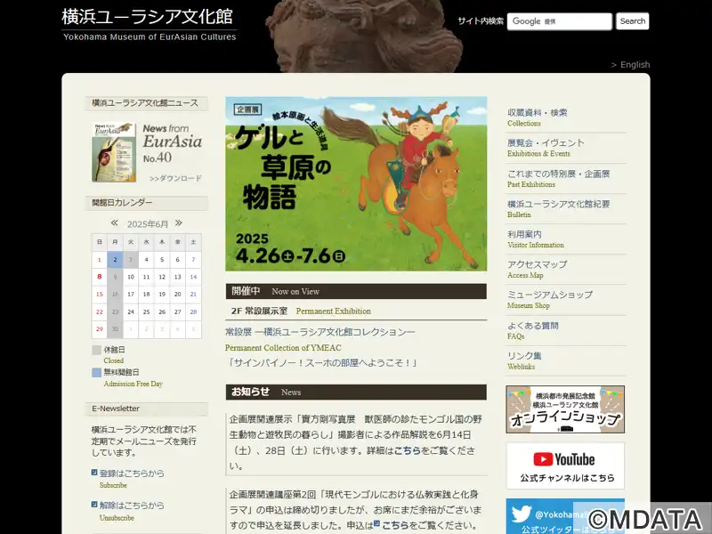The width and height of the screenshot is (712, 534).
Task: Click the Subscribe arrow icon
Action: (94, 473)
